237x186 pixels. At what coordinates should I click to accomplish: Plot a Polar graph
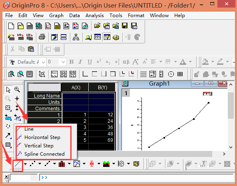point(121,164)
